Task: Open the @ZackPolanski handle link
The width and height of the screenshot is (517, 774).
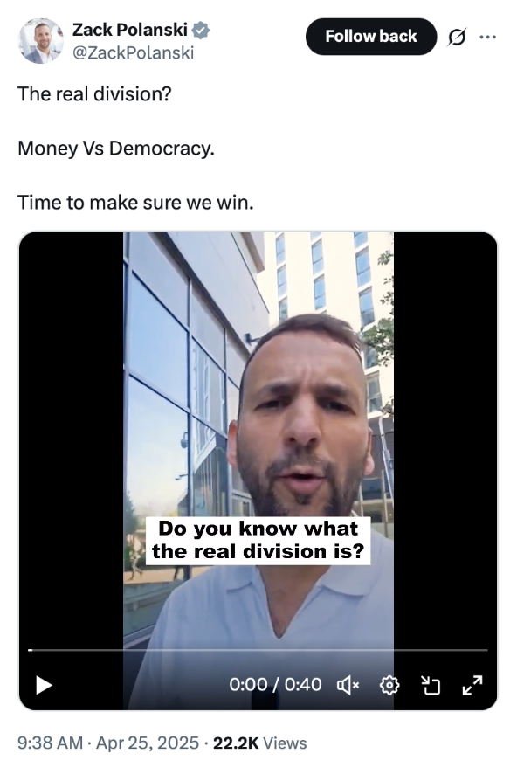Action: coord(134,52)
